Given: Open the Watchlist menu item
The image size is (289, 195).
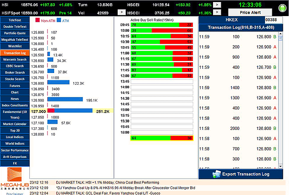Looking at the screenshot, I should (15, 46).
